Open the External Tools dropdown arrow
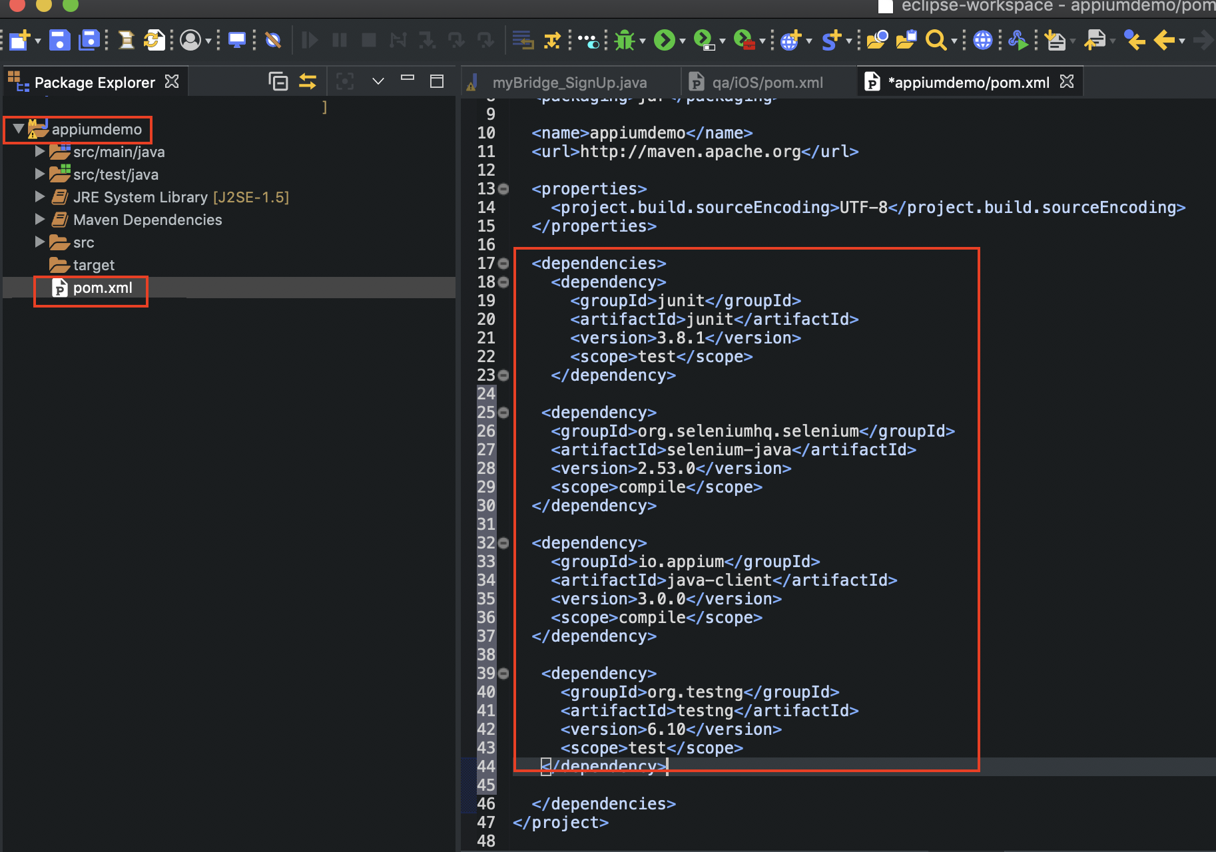 click(x=762, y=41)
